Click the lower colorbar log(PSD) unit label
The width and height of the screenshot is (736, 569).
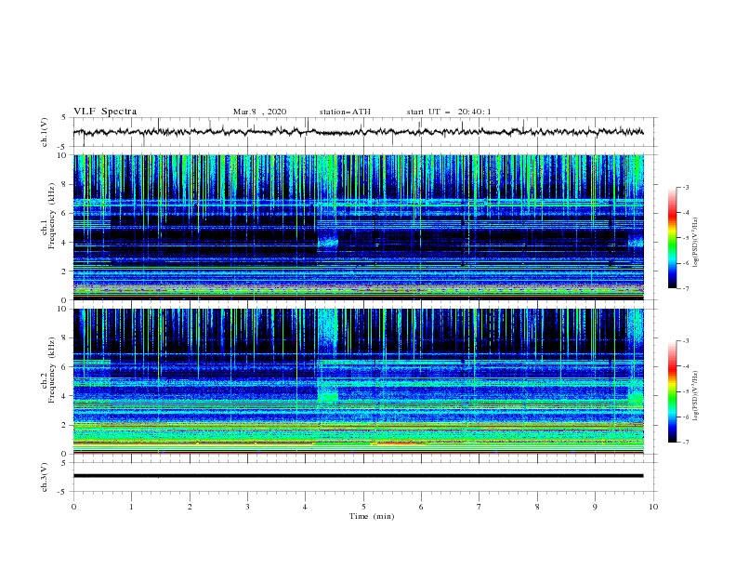click(695, 395)
